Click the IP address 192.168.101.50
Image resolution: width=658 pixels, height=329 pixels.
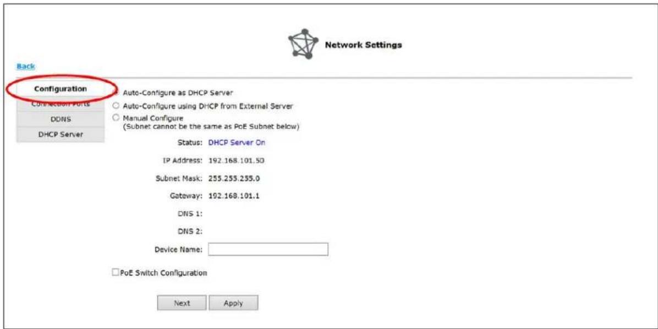coord(237,161)
